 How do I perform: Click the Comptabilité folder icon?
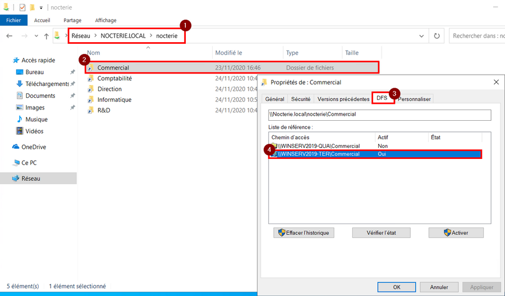(x=90, y=79)
